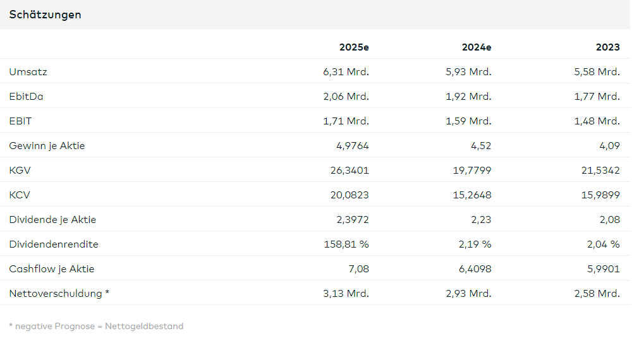
Task: Select the 2023 column header
Action: (x=608, y=47)
